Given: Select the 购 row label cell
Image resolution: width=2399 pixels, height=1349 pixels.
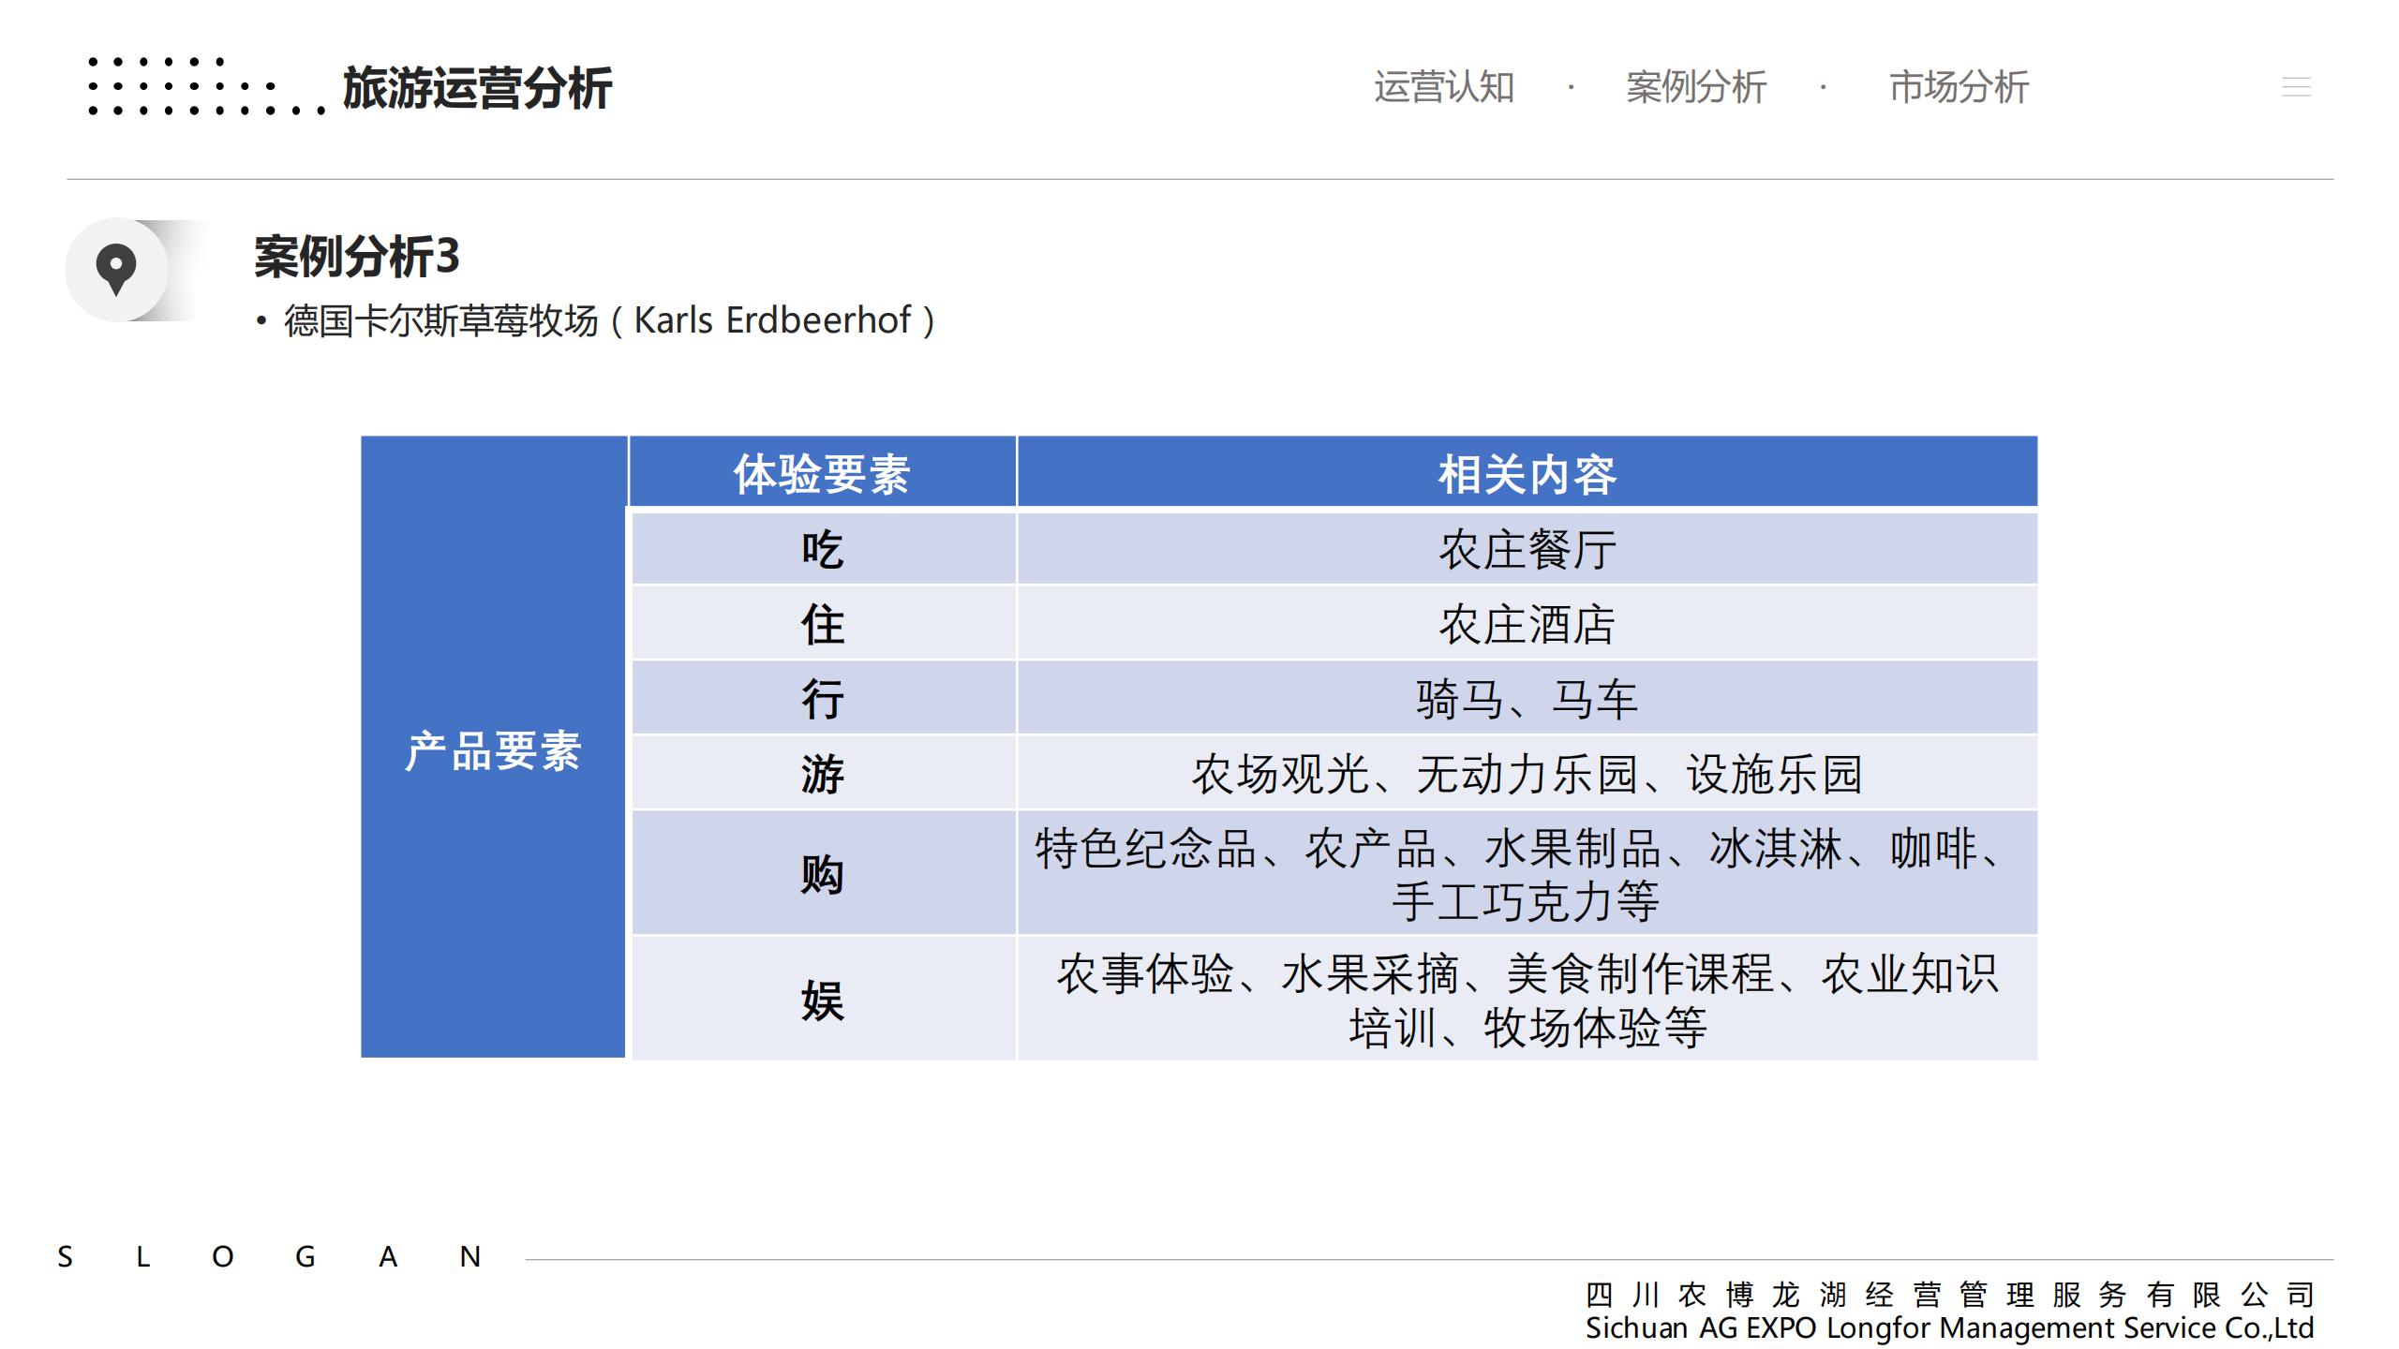Looking at the screenshot, I should point(822,874).
